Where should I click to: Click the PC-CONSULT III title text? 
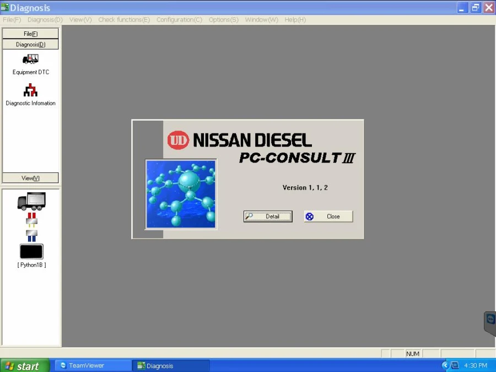point(298,158)
